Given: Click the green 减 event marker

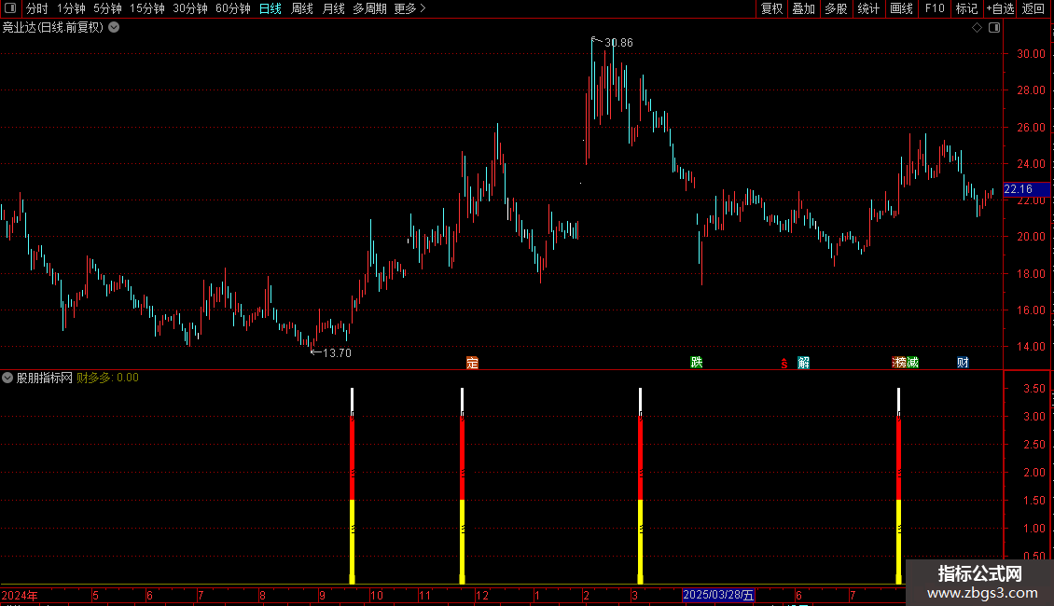Looking at the screenshot, I should [912, 363].
